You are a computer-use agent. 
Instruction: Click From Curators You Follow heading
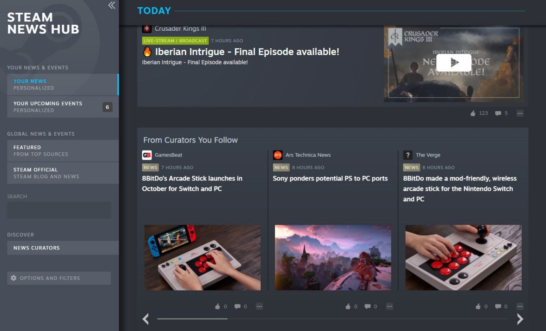(x=191, y=140)
